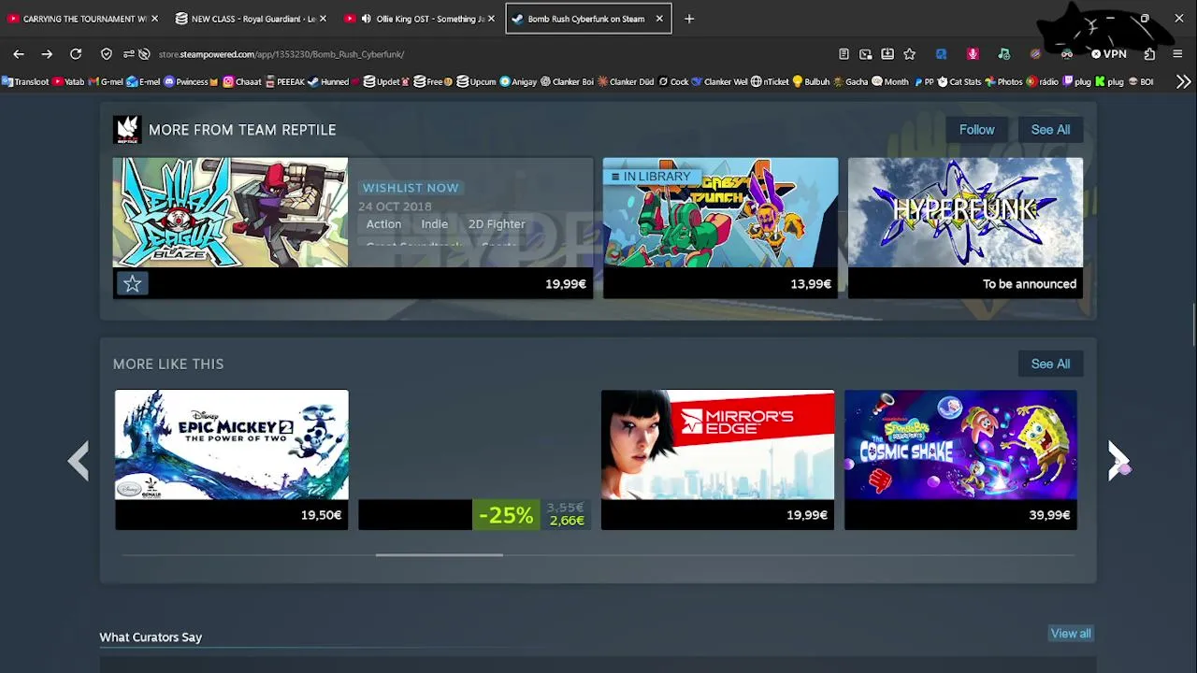Bookmark this page with the star icon
1197x673 pixels.
pos(909,54)
